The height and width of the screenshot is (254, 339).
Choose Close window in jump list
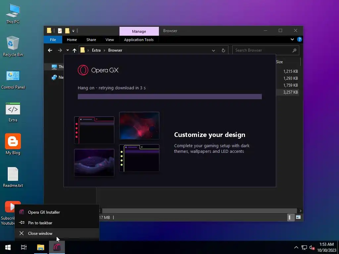click(x=57, y=233)
